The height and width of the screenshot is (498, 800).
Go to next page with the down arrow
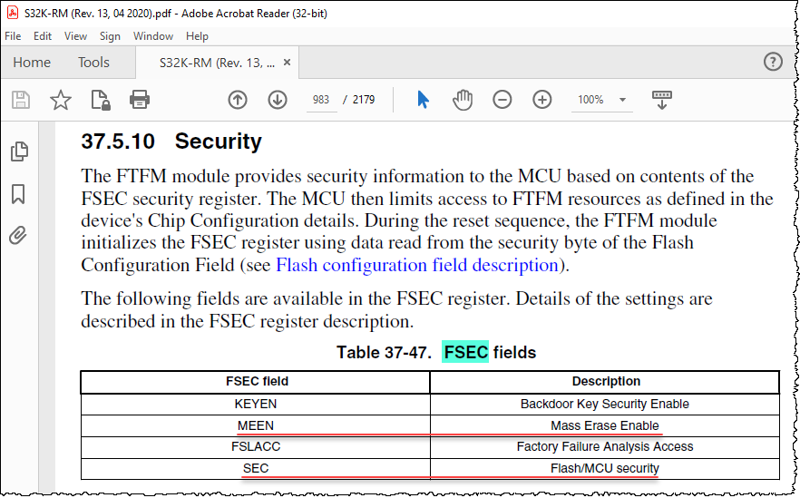point(278,100)
